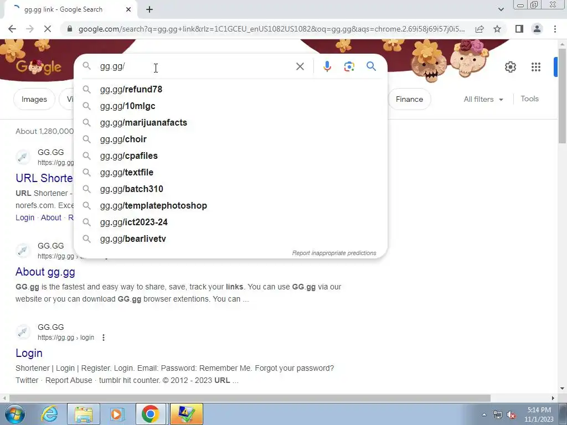Open the Login result title
The width and height of the screenshot is (567, 425).
point(29,353)
